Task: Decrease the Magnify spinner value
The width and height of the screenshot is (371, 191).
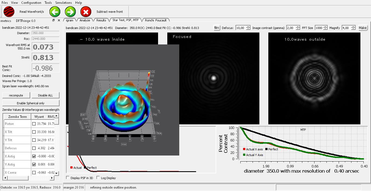Action: click(x=353, y=29)
